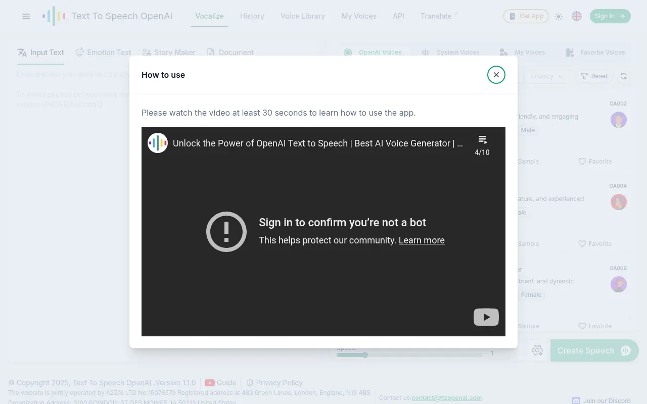The width and height of the screenshot is (647, 404).
Task: Open the speech settings gear
Action: [537, 350]
